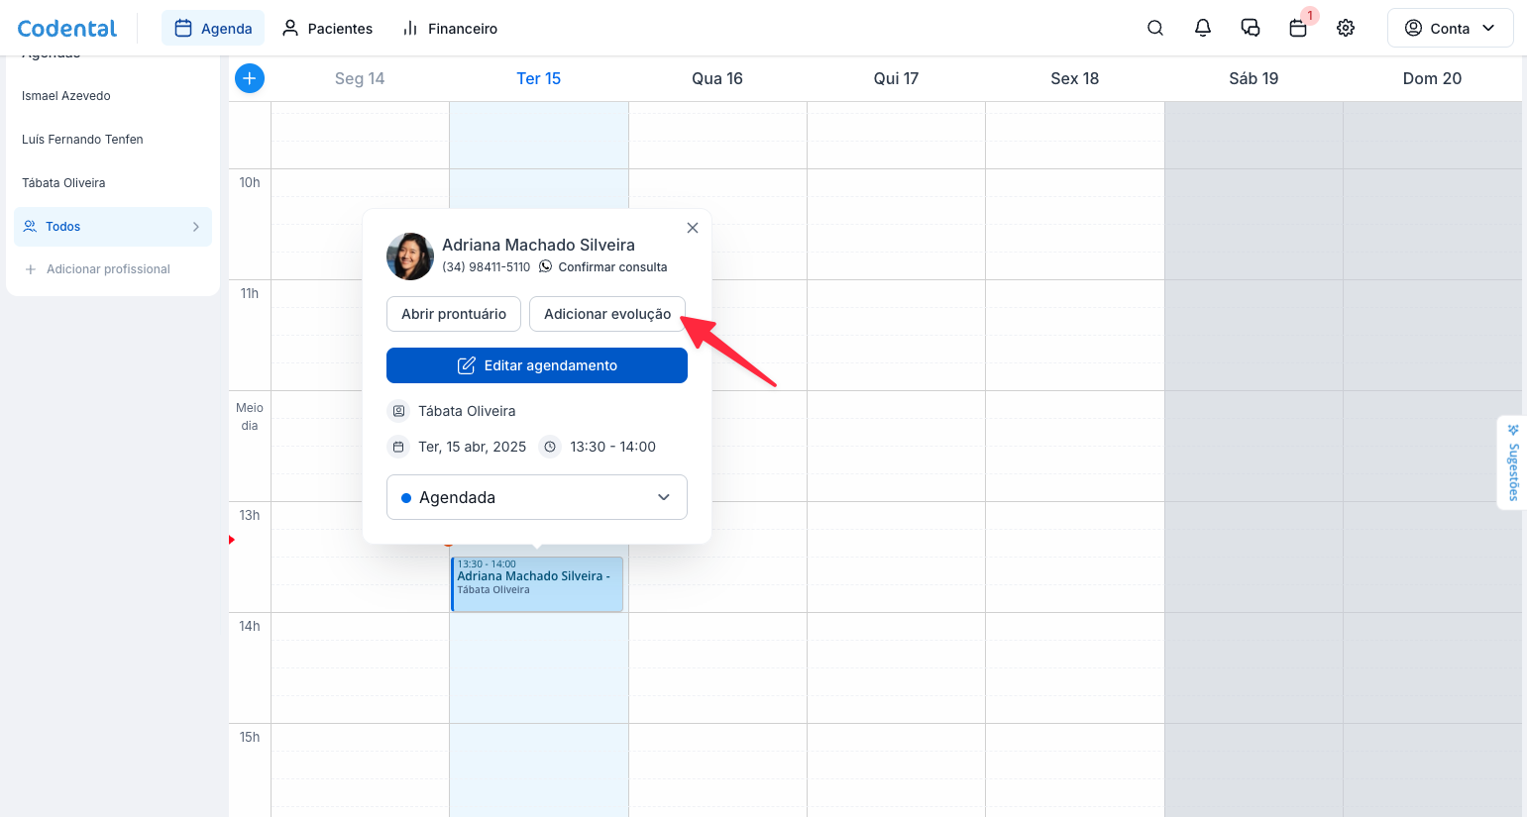Screen dimensions: 1527x817
Task: Open calendar icon with red badge
Action: [1298, 29]
